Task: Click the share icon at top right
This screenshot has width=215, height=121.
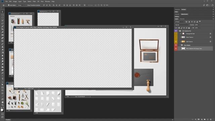Action: click(x=212, y=5)
